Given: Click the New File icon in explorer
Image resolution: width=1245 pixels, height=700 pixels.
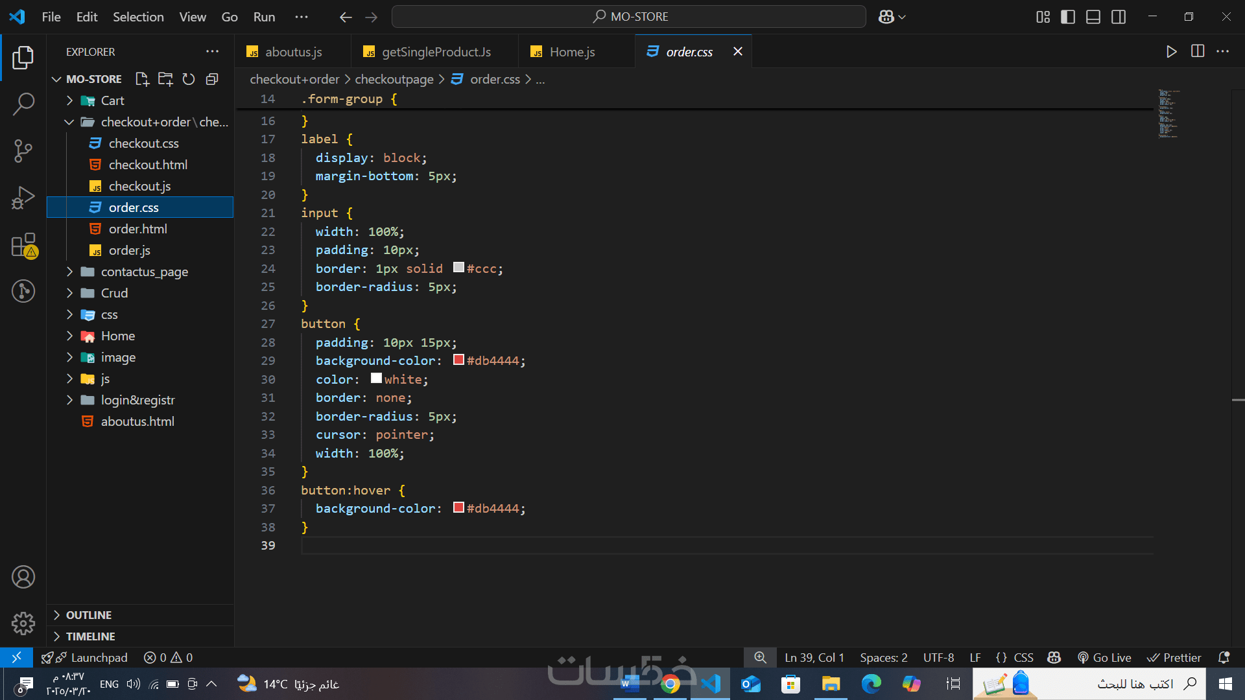Looking at the screenshot, I should [142, 79].
